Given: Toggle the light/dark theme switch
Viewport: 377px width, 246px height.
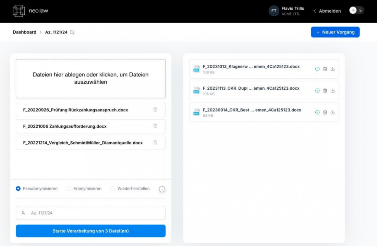Looking at the screenshot, I should 356,11.
